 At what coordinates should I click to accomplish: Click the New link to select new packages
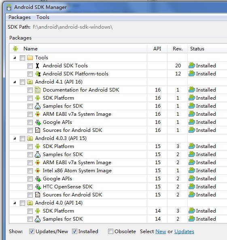pos(161,232)
